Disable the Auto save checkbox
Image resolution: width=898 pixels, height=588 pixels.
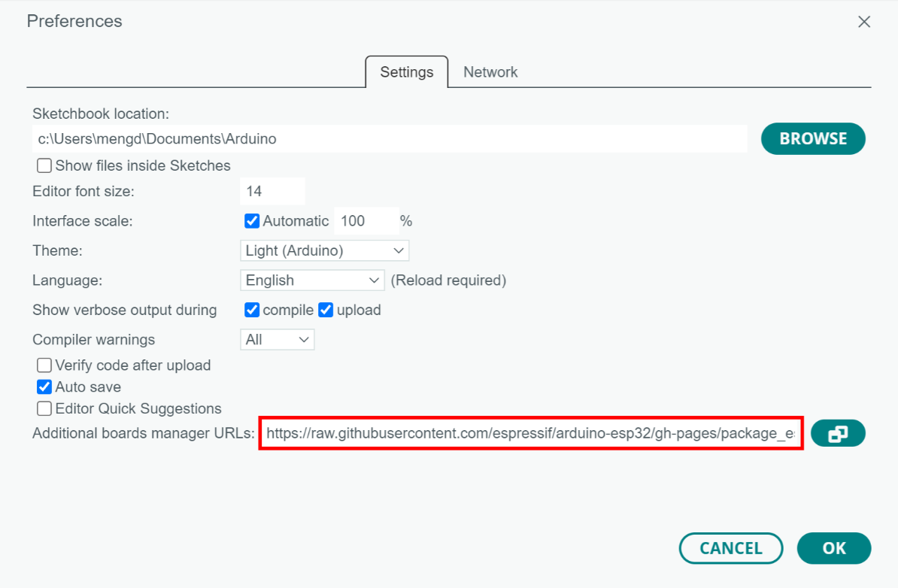[44, 387]
